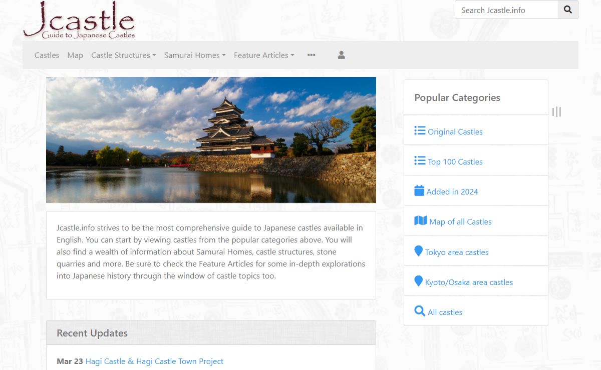The height and width of the screenshot is (370, 601).
Task: Open the Kyoto/Osaka area castles link
Action: [x=469, y=282]
